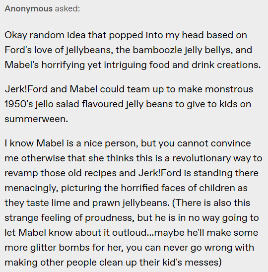Click the word "summerween." ending the second paragraph
Viewport: 268px width, 272px height.
tap(36, 119)
